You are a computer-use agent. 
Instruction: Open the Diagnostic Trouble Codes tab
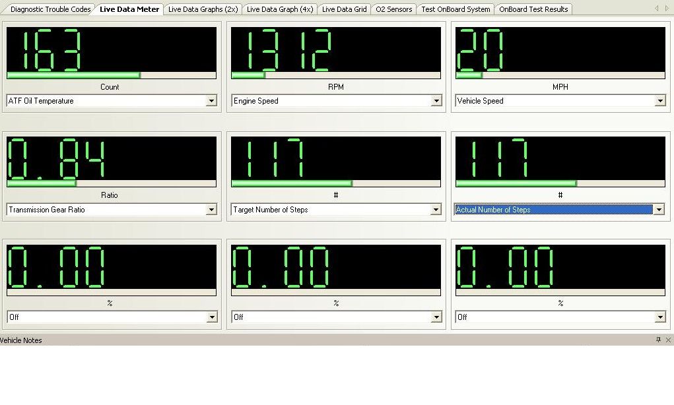tap(50, 9)
